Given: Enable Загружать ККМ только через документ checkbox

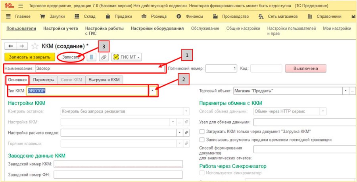Looking at the screenshot, I should [202, 132].
